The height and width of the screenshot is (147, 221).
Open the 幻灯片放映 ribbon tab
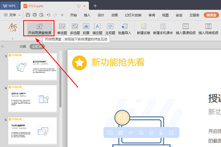[x=133, y=15]
